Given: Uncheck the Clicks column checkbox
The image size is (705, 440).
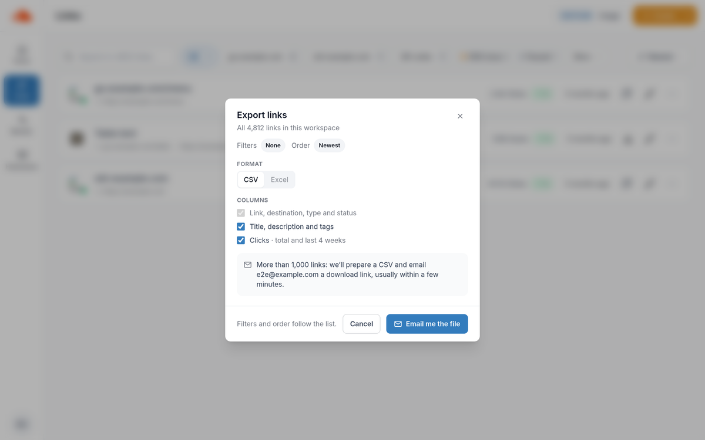Looking at the screenshot, I should tap(241, 240).
